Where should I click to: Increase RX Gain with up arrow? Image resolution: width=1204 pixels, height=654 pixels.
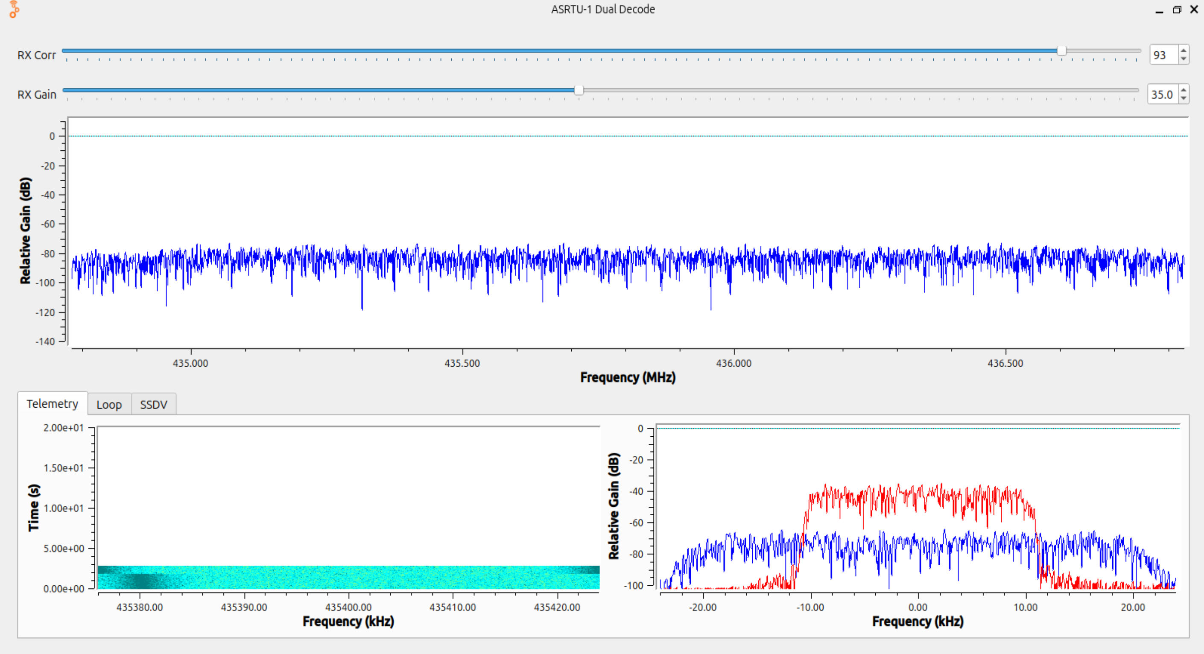(x=1183, y=90)
